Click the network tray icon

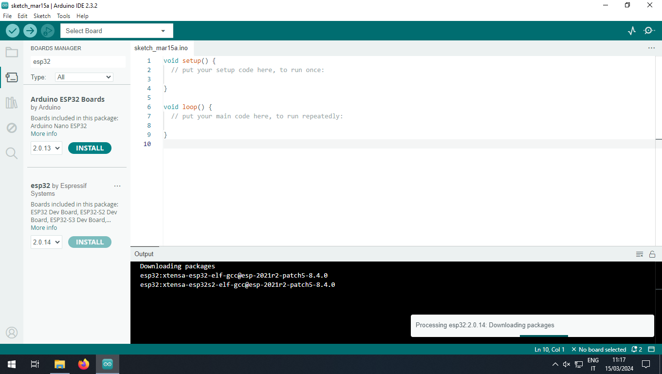579,364
